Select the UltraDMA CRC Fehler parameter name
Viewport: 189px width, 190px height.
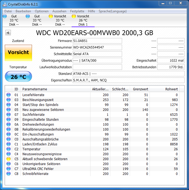pyautogui.click(x=38, y=169)
